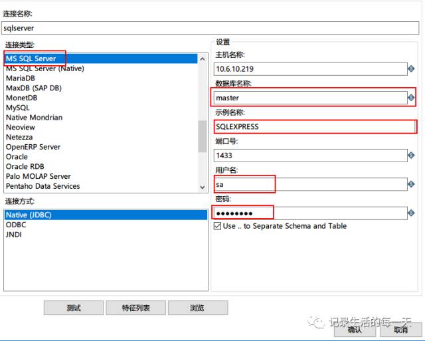425x341 pixels.
Task: Select Oracle RDB connection type
Action: (x=101, y=166)
